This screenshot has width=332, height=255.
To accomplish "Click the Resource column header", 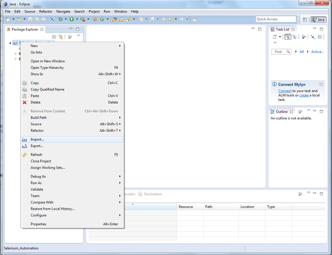I will pyautogui.click(x=190, y=207).
